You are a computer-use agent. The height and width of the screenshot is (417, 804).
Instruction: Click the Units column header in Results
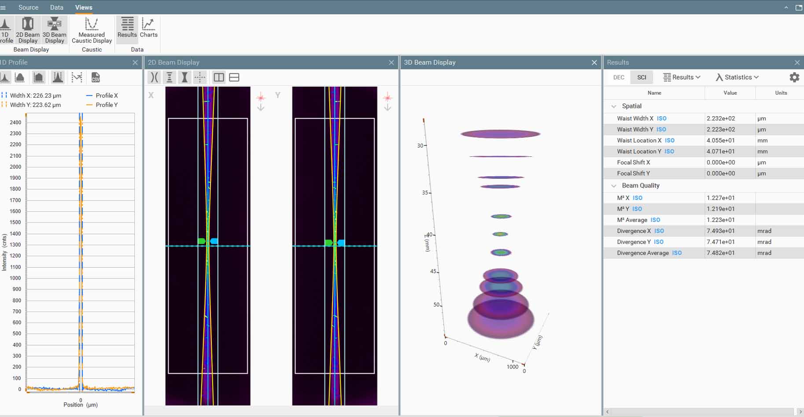pyautogui.click(x=781, y=93)
